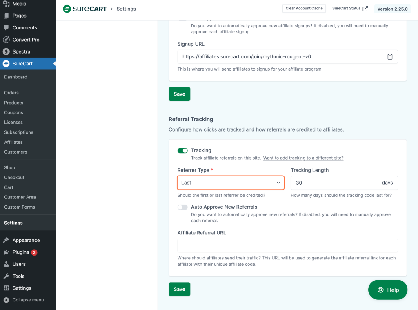
Task: Open the Media library from the sidebar icon
Action: [6, 3]
